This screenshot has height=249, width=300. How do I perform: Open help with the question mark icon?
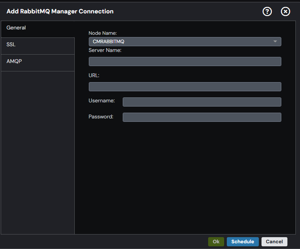click(267, 11)
